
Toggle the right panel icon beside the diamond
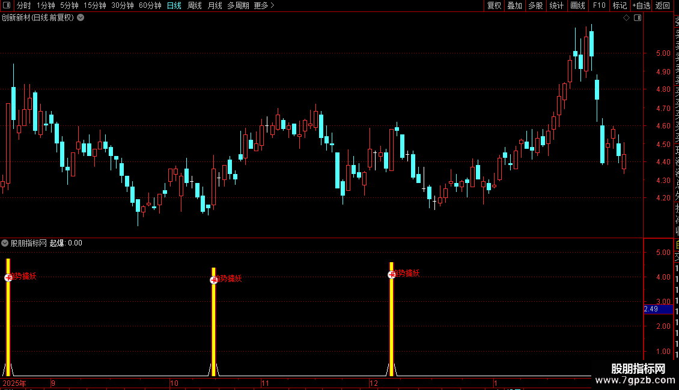638,18
